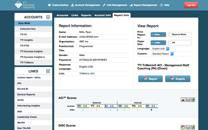Open the ACI Scores triangle chart icon
208x130 pixels.
point(183,100)
